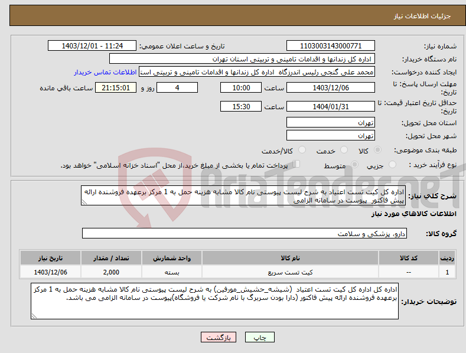The image size is (466, 353).
Task: Click the چاپ print button
Action: tap(260, 337)
